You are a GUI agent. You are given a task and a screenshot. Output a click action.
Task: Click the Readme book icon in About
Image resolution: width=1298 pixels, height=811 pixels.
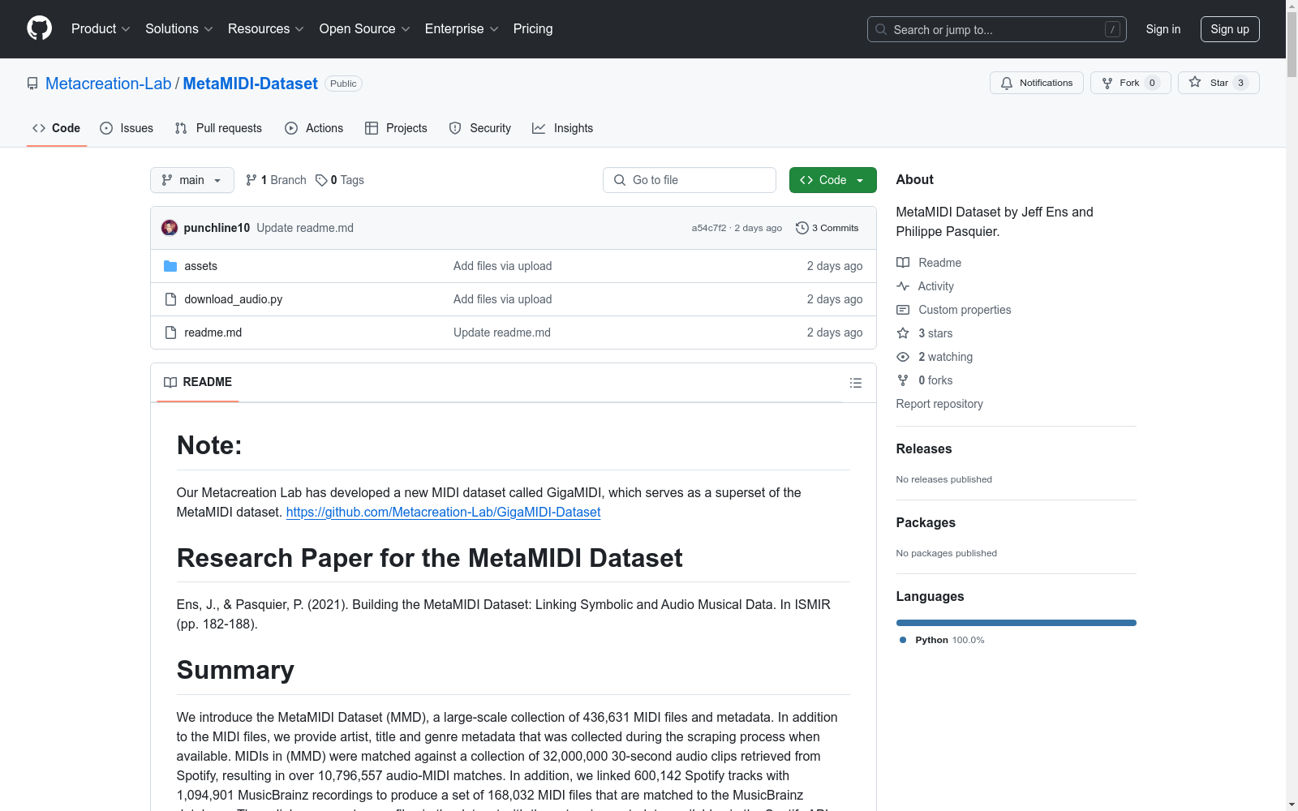903,263
